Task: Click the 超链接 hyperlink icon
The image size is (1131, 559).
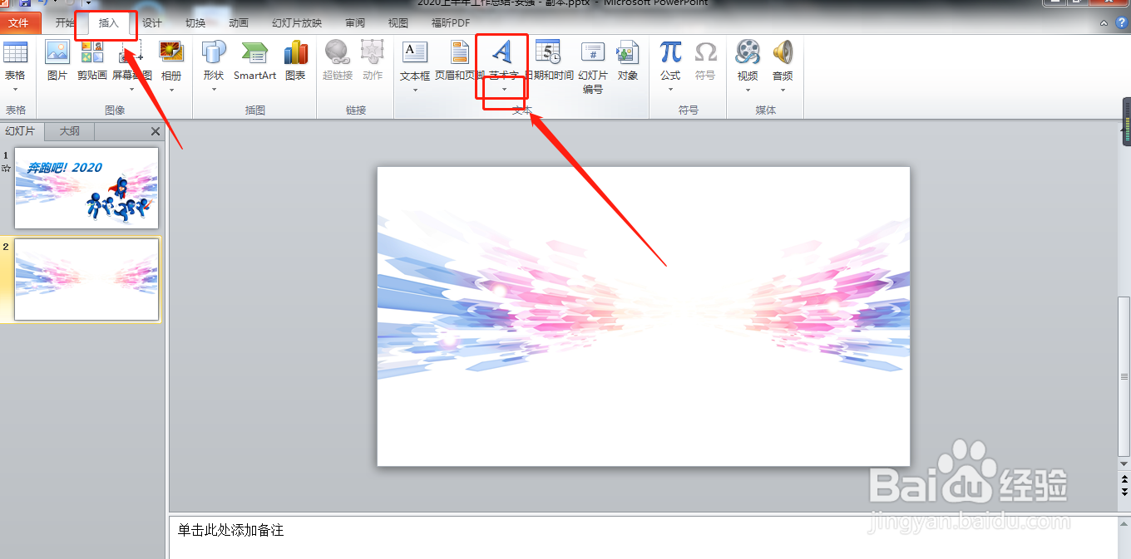Action: [x=337, y=52]
